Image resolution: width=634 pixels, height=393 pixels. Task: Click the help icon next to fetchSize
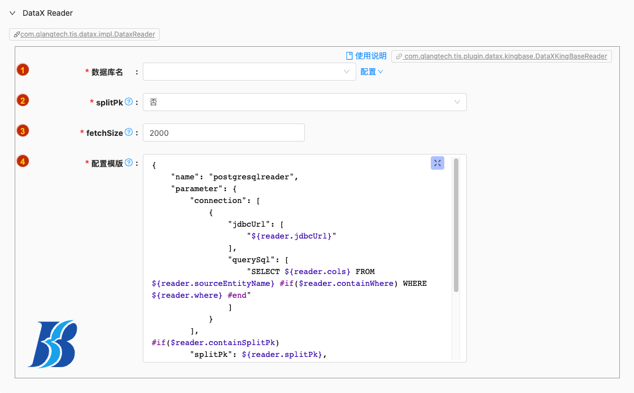point(129,132)
